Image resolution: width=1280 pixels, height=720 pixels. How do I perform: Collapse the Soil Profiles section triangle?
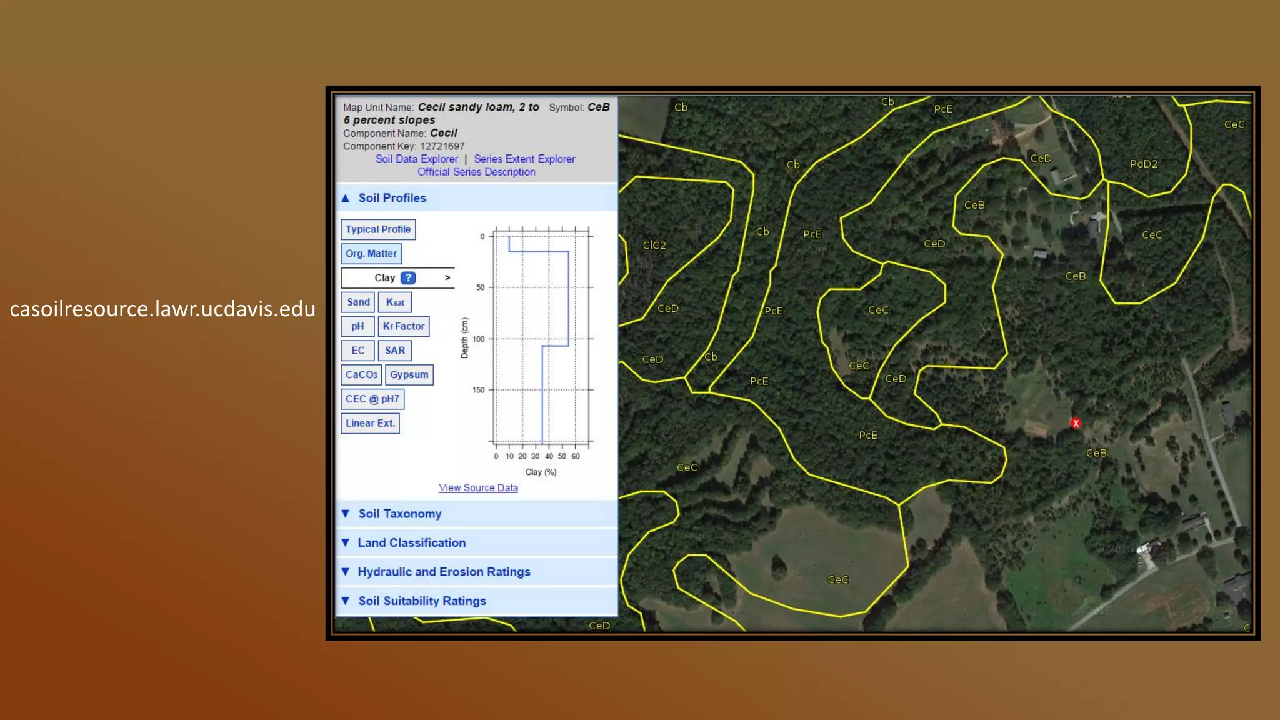(346, 198)
